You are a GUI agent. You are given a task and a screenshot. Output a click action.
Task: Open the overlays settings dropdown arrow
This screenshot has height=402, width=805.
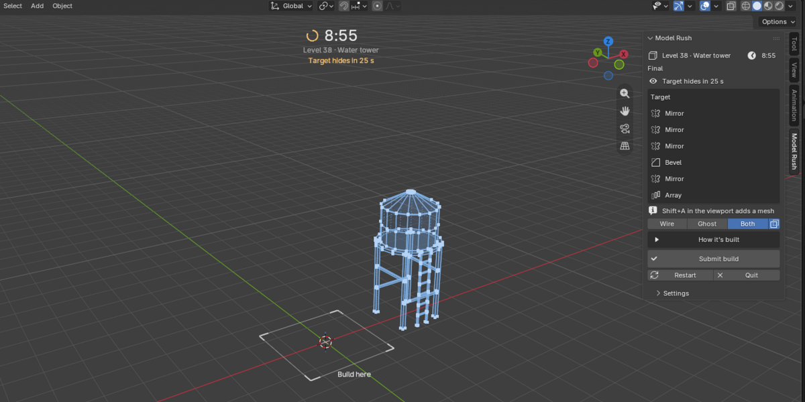(x=716, y=6)
